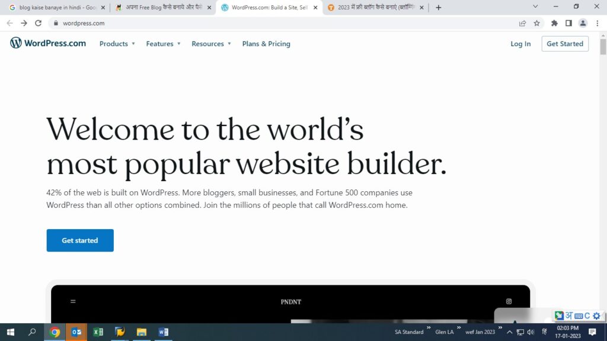
Task: Switch to the blog kaise banaye Google tab
Action: pyautogui.click(x=57, y=8)
